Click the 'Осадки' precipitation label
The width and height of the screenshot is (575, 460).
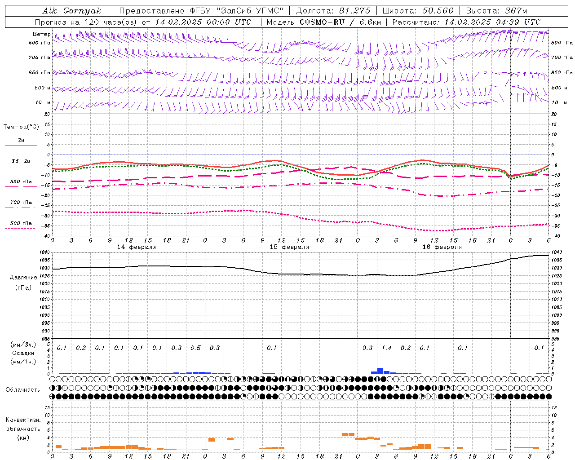tap(23, 353)
